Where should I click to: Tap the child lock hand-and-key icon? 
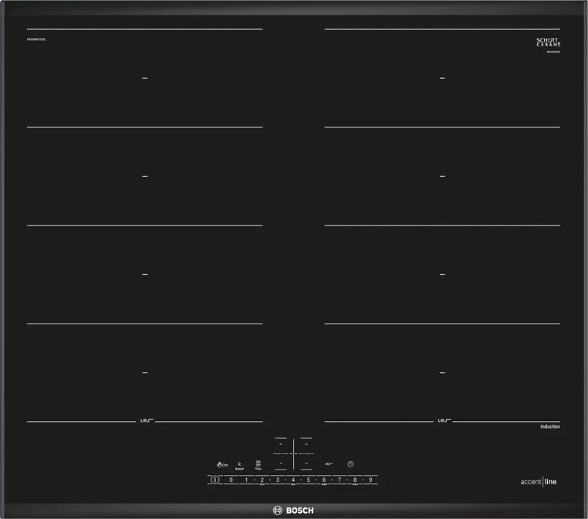[222, 464]
